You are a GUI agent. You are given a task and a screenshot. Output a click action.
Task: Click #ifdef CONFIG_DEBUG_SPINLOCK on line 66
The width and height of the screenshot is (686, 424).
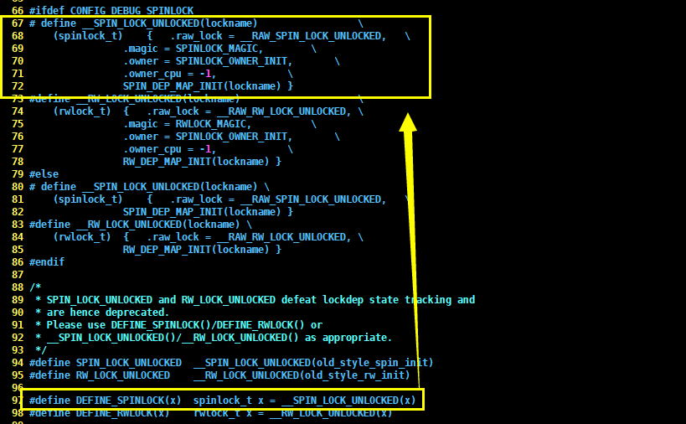(111, 11)
